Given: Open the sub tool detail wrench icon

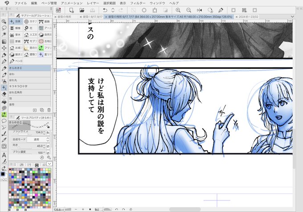Looking at the screenshot, I should click(49, 158).
